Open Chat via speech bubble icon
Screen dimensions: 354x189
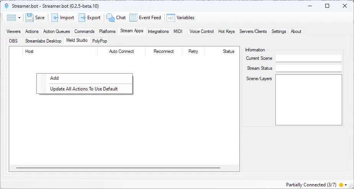(x=110, y=18)
